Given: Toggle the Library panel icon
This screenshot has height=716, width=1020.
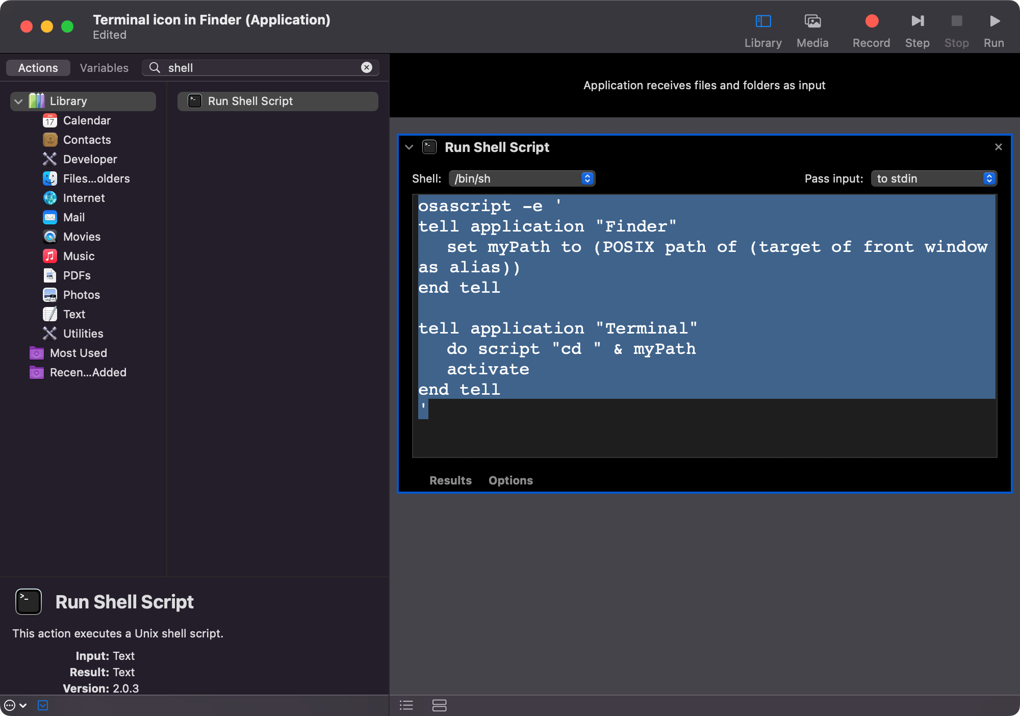Looking at the screenshot, I should 763,21.
